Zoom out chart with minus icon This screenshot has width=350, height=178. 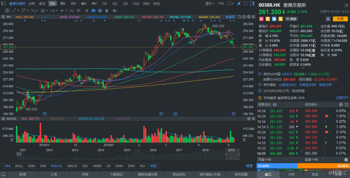pyautogui.click(x=248, y=17)
